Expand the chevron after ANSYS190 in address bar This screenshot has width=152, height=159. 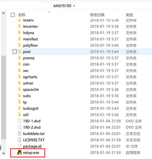pos(74,6)
